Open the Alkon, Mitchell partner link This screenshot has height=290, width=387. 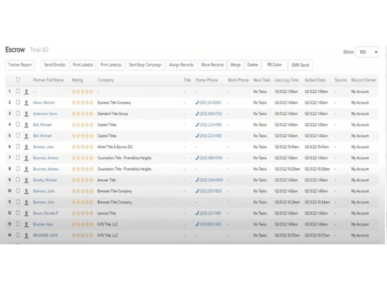[x=44, y=102]
